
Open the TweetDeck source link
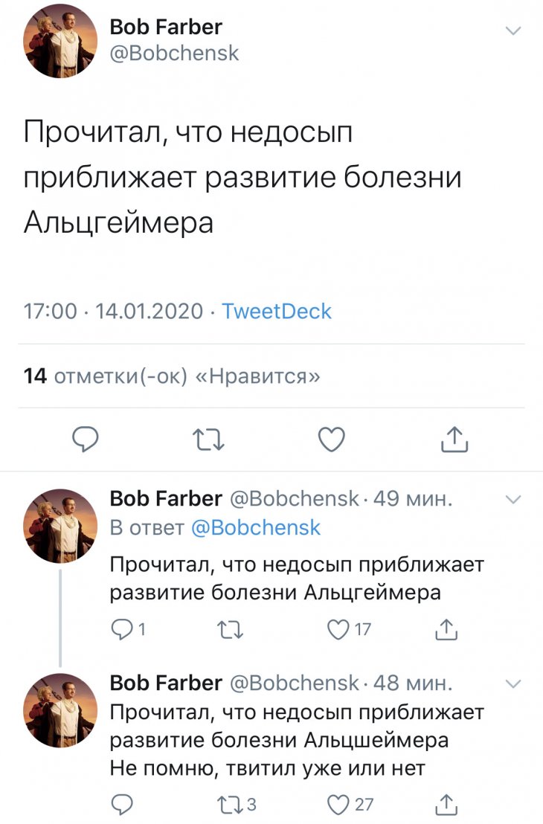point(277,311)
